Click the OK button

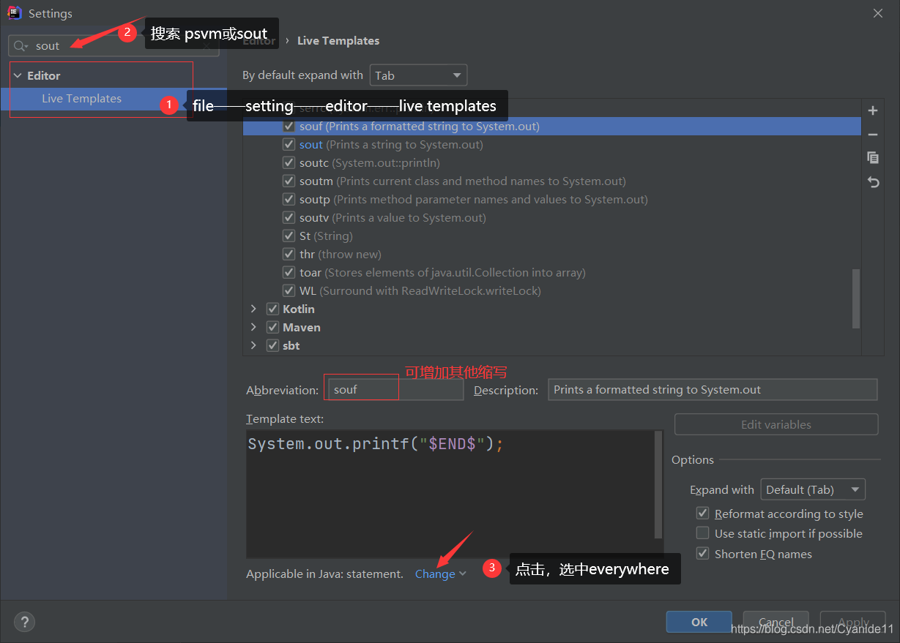699,622
